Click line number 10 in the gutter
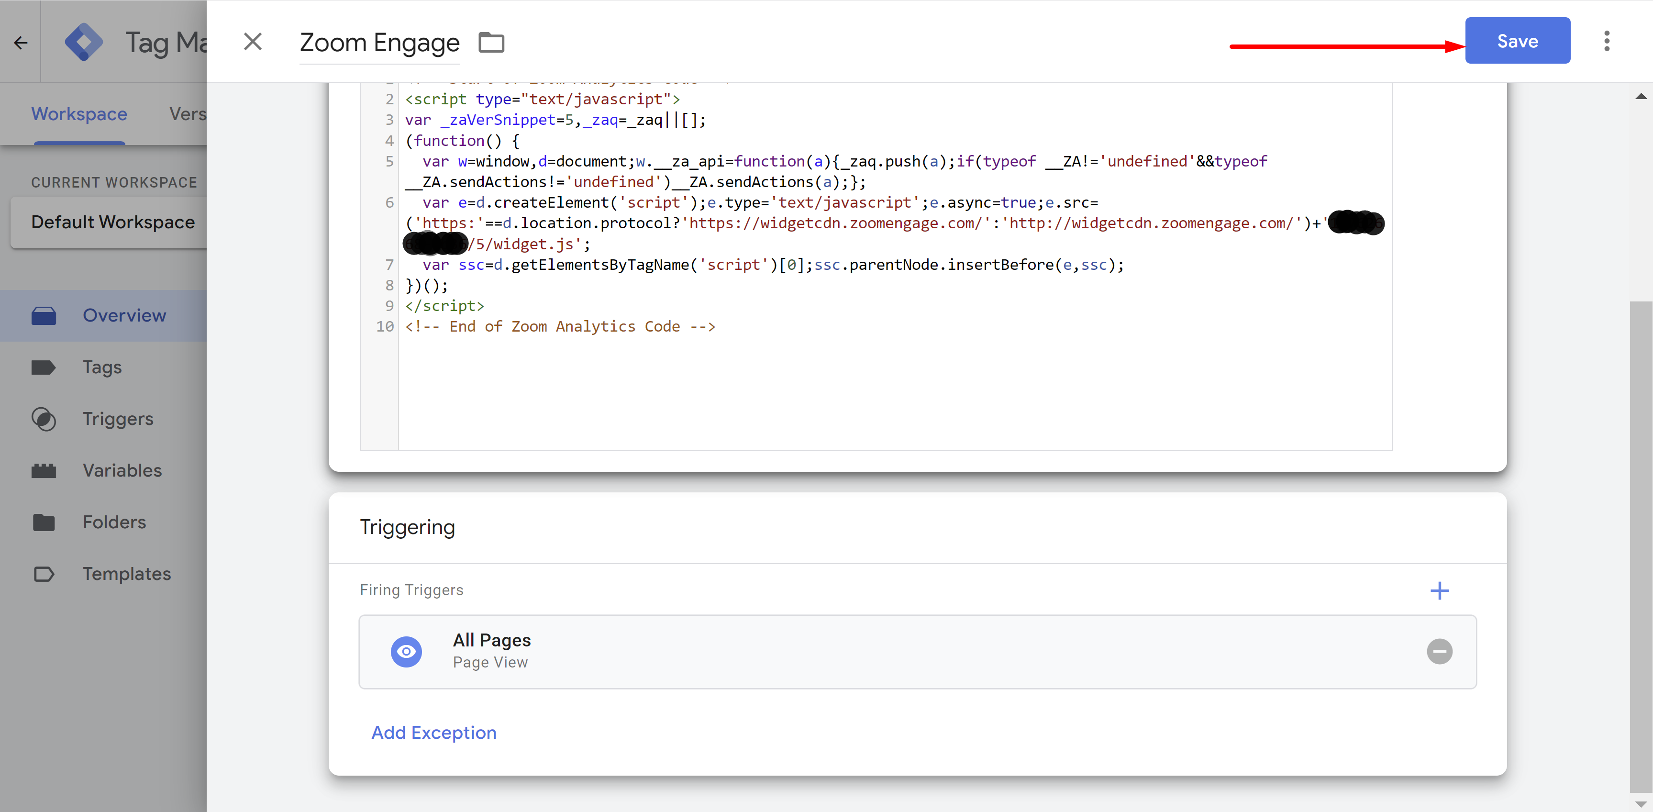 pos(385,327)
